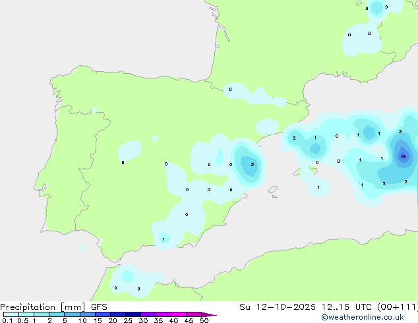
Task: Click the weatheronline.co.uk copyright link
Action: coord(363,317)
